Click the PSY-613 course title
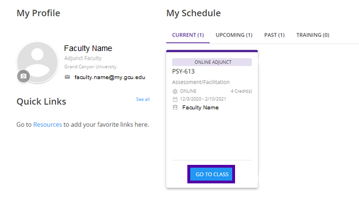Screen dimensions: 359x203 click(x=183, y=72)
